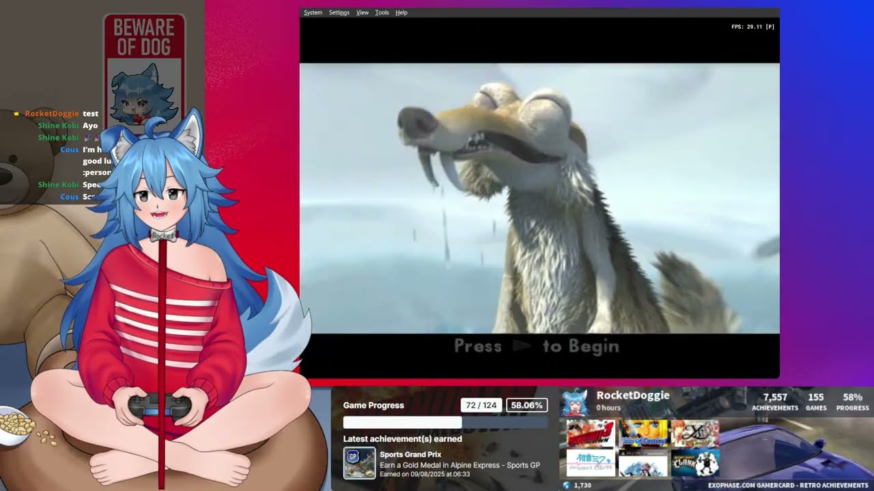Click the bone-shaped Rocket collar tag
Viewport: 874px width, 491px height.
(x=163, y=236)
